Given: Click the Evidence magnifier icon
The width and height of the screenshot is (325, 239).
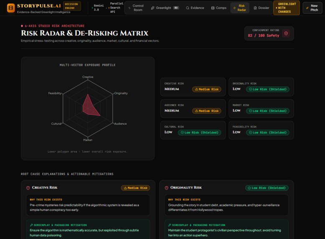Looking at the screenshot, I should (x=188, y=8).
